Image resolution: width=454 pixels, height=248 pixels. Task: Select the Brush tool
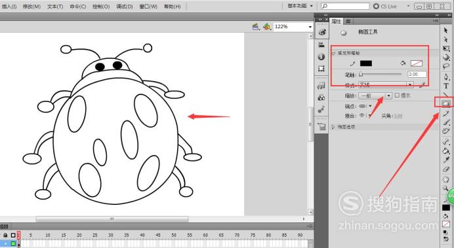[446, 122]
